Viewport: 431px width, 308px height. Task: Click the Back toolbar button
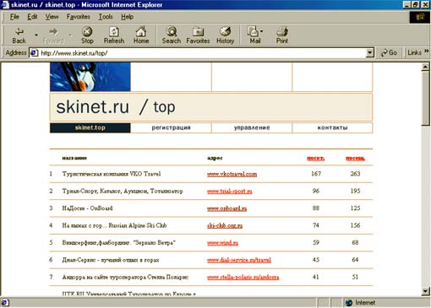[x=19, y=35]
